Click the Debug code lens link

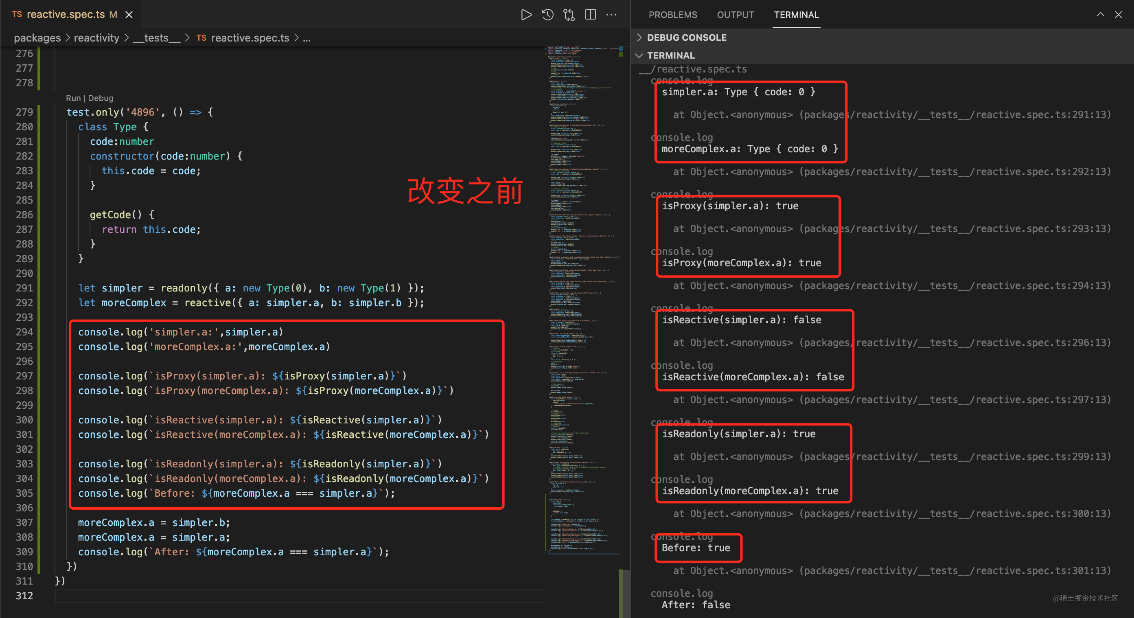(x=101, y=98)
